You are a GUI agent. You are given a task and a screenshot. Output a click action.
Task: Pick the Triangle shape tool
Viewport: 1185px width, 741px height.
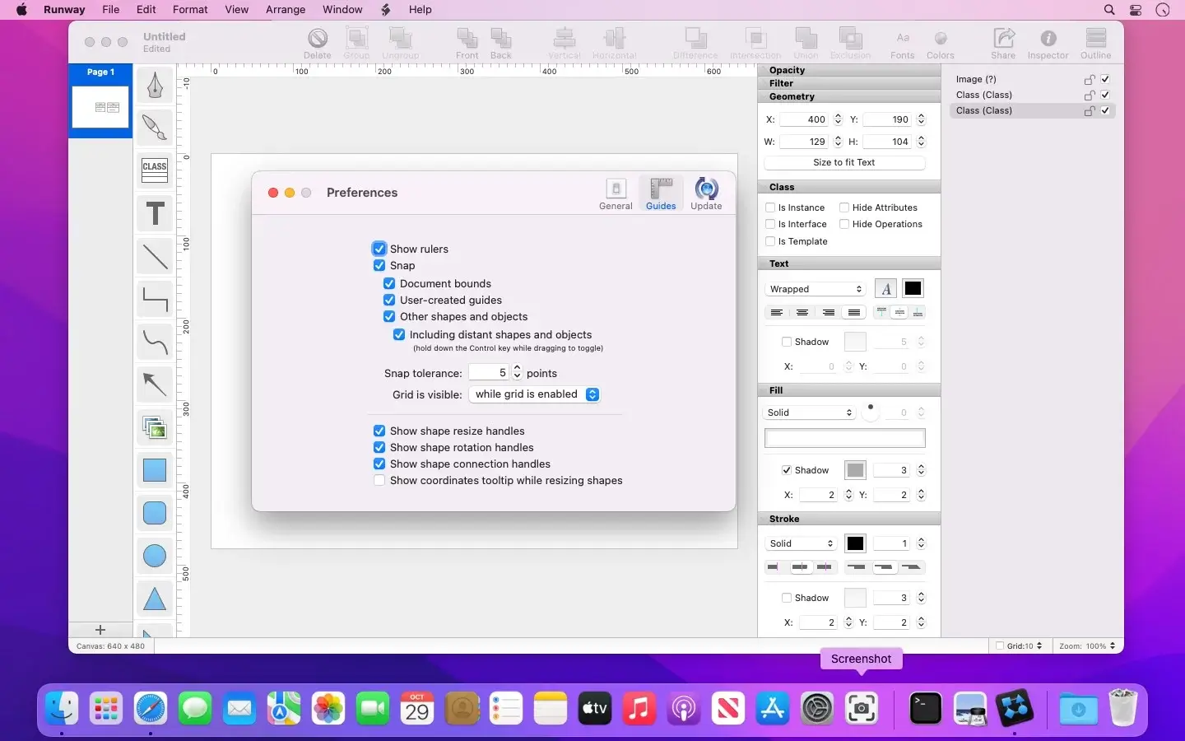[155, 599]
